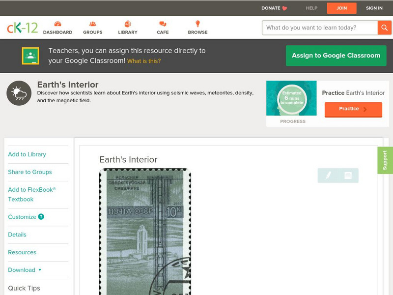This screenshot has width=393, height=295.
Task: Click the CK-12 logo
Action: (22, 28)
